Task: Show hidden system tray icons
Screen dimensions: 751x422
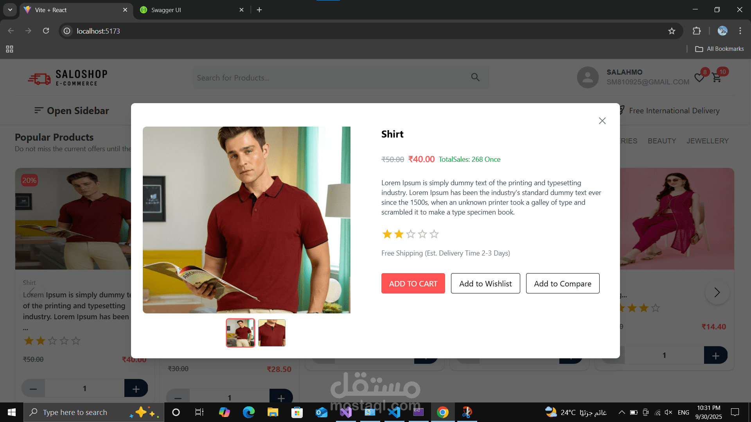Action: [x=622, y=412]
